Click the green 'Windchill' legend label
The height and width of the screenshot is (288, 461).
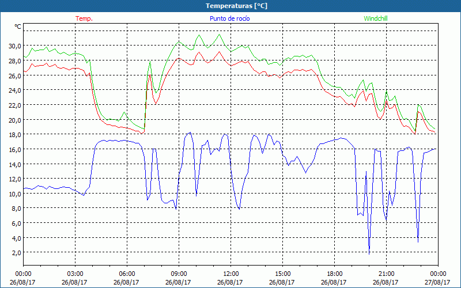[376, 18]
